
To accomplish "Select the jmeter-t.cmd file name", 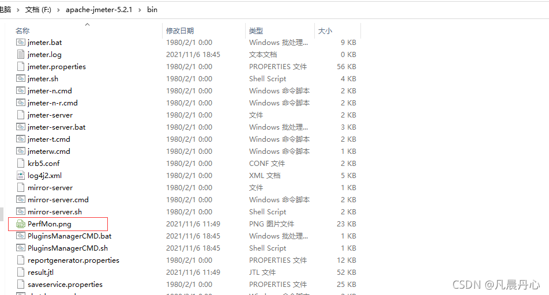I will (49, 139).
